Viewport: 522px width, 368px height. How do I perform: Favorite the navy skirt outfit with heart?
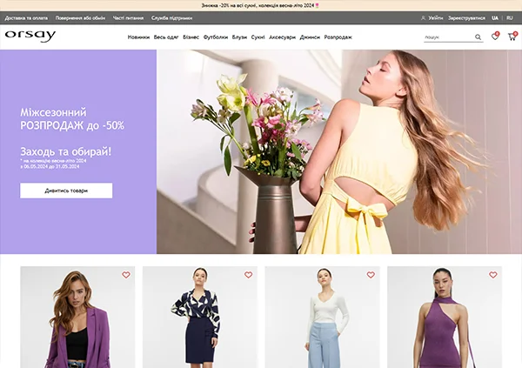(x=248, y=275)
